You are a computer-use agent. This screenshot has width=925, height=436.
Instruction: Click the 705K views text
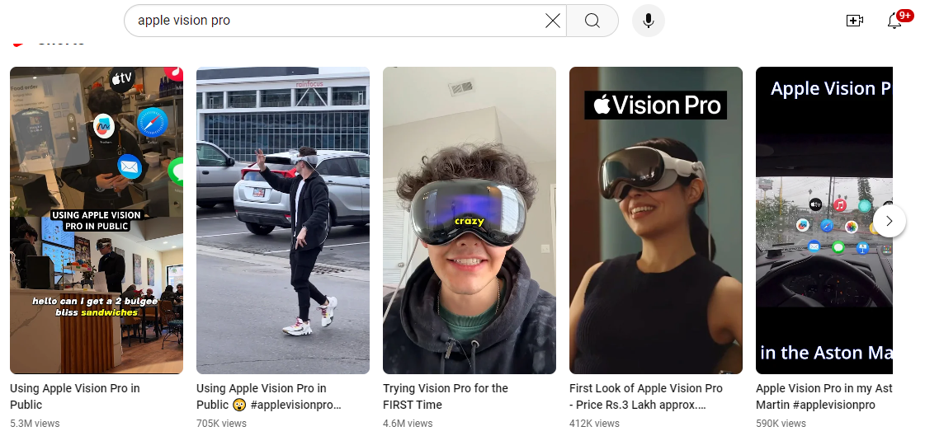point(221,424)
